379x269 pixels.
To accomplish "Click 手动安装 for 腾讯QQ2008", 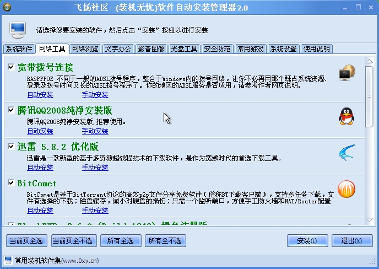I will pyautogui.click(x=95, y=131).
